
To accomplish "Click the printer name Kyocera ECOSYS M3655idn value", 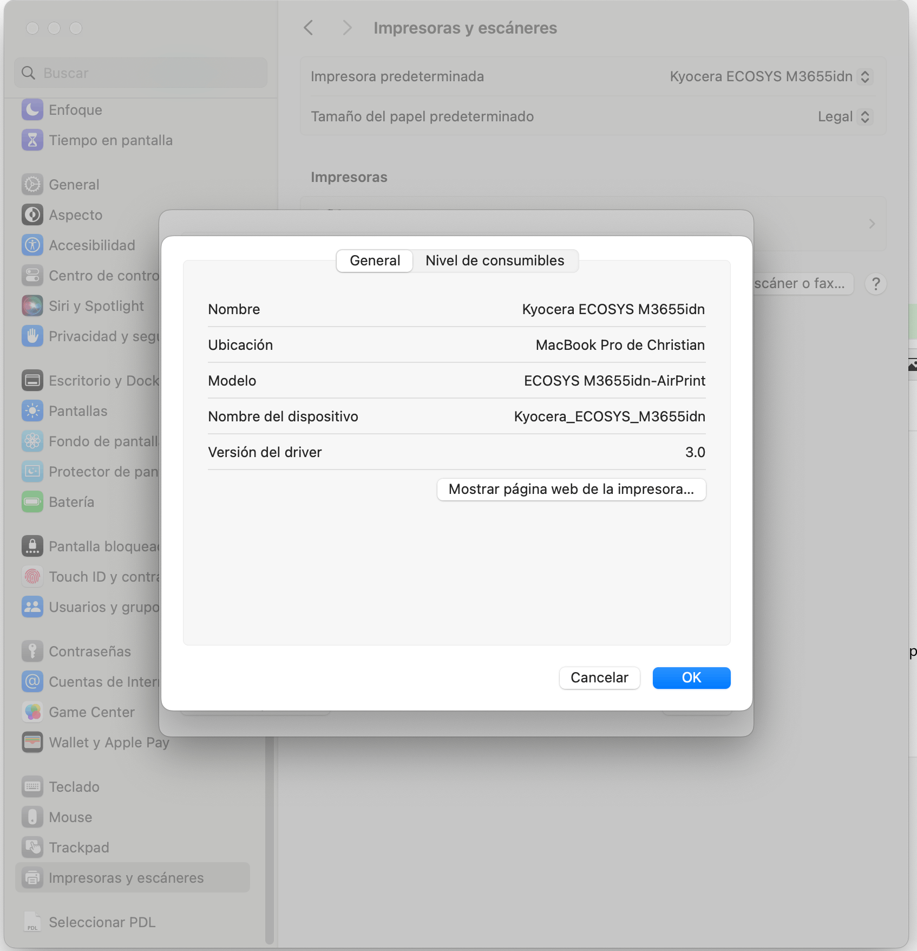I will pyautogui.click(x=613, y=309).
